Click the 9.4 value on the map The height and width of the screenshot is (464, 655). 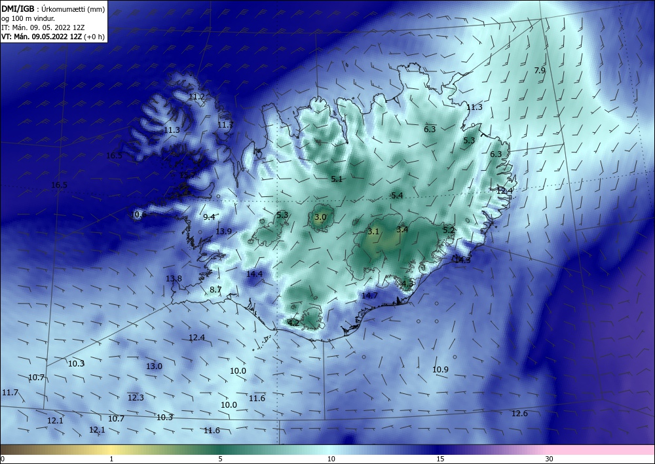pyautogui.click(x=210, y=217)
